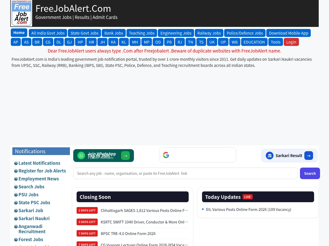
Task: Select the UK state button
Action: 212,42
